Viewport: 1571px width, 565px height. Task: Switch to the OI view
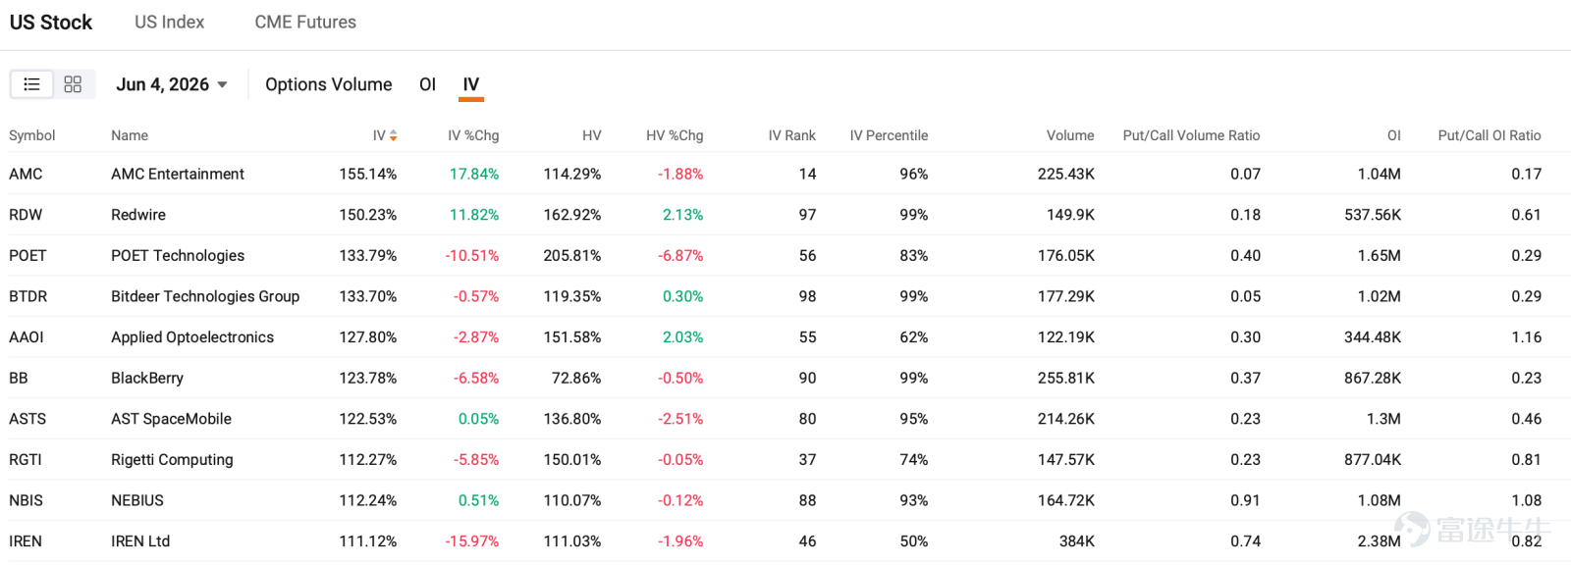coord(427,84)
